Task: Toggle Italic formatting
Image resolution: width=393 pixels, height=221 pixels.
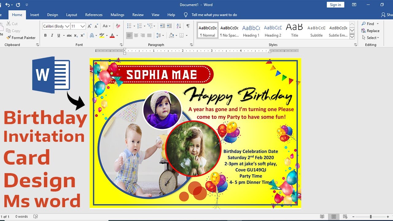Action: pos(52,35)
